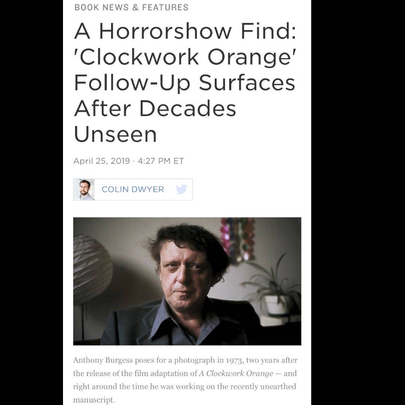405x405 pixels.
Task: Open the Anthony Burgess article photo
Action: pos(187,281)
